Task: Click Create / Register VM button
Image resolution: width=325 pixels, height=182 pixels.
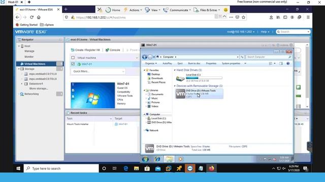Action: click(x=85, y=50)
